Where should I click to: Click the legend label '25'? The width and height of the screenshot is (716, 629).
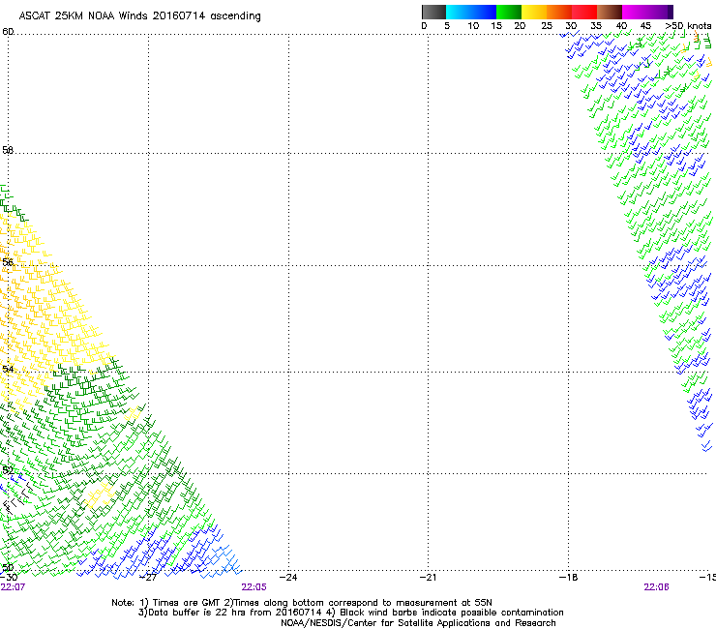coord(547,26)
